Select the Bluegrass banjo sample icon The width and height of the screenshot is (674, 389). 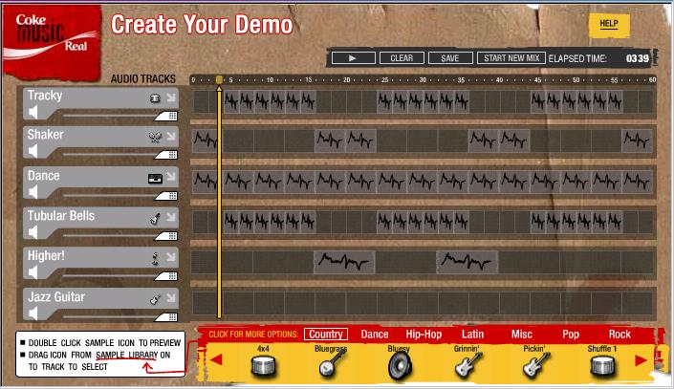point(332,363)
